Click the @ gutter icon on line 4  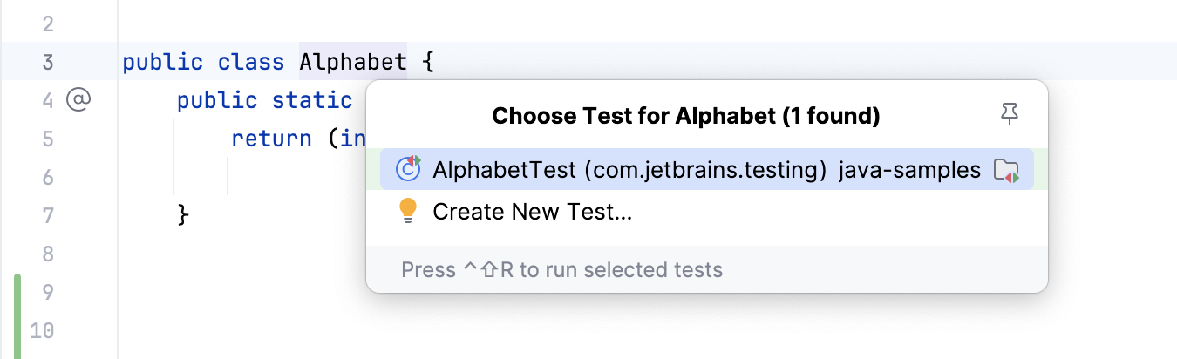point(78,100)
